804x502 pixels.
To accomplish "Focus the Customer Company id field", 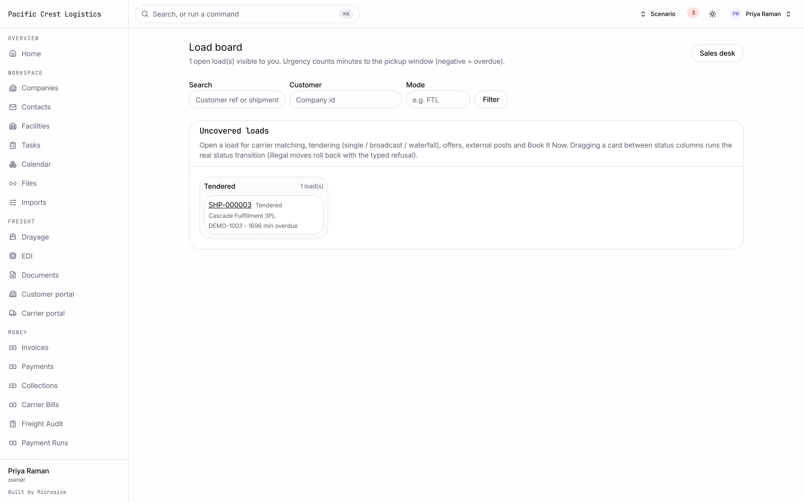I will [345, 100].
